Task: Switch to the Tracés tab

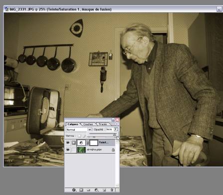Action: pos(103,124)
